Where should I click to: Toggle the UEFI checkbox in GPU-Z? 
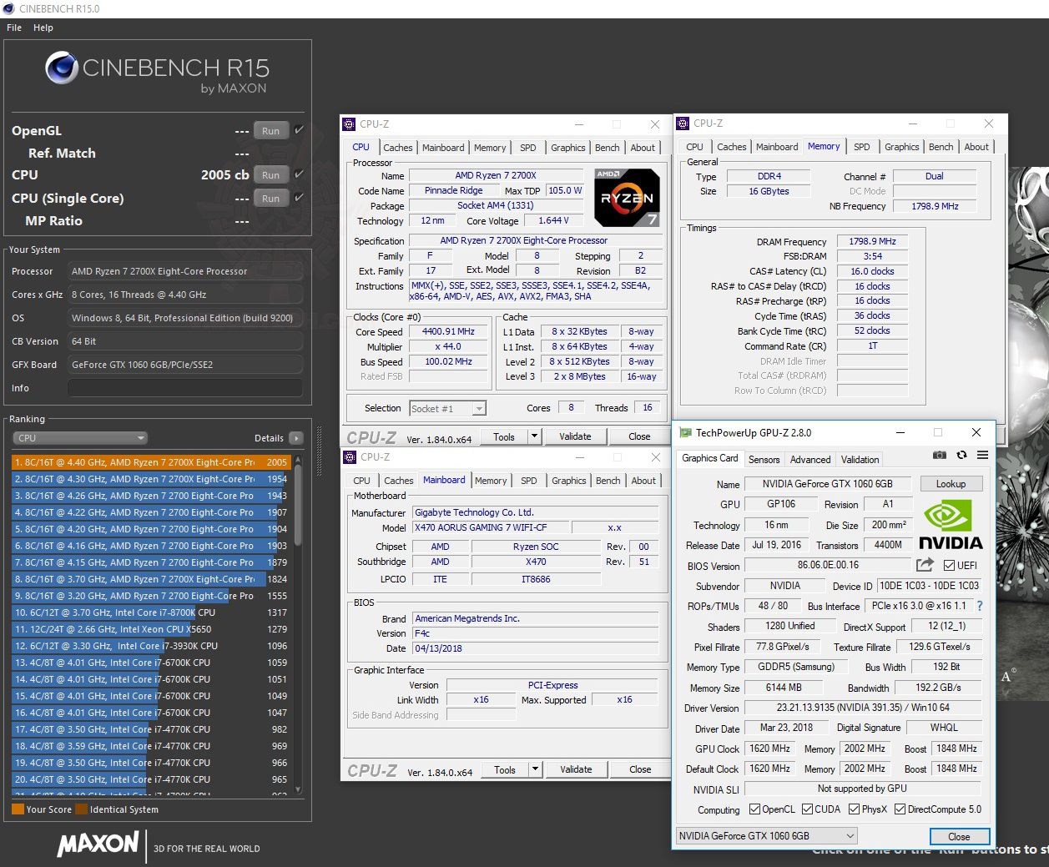tap(949, 565)
